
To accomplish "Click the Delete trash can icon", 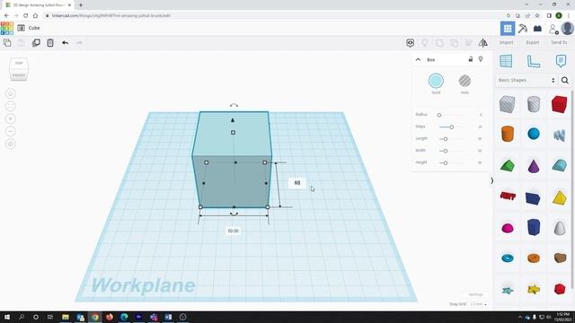I will [50, 43].
